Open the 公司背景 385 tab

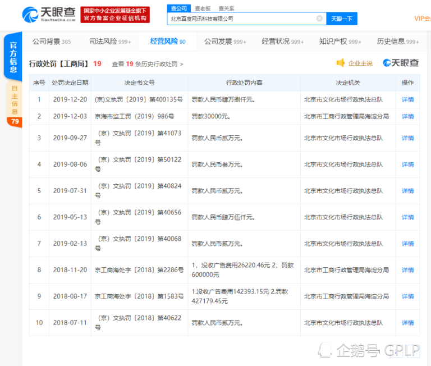point(52,42)
